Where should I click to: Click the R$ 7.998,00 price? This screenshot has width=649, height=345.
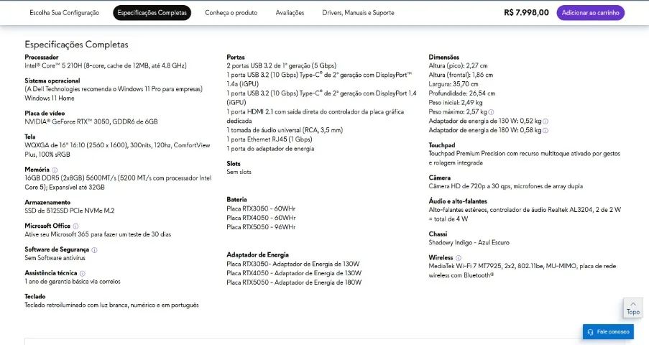tap(526, 13)
